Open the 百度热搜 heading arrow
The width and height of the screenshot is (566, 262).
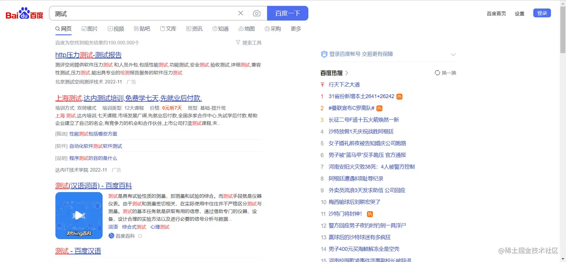tap(347, 73)
